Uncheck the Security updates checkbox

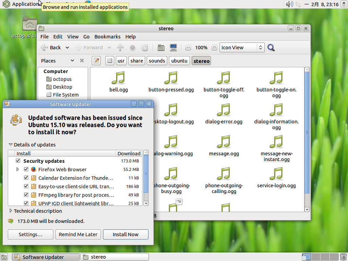(18, 161)
